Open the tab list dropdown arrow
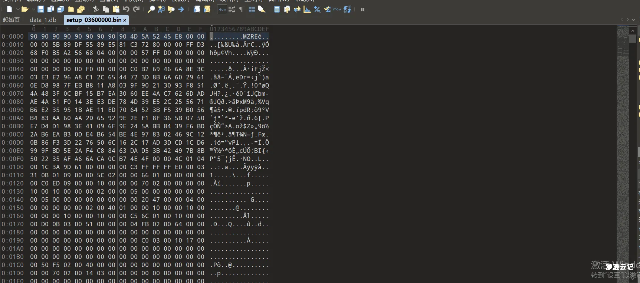This screenshot has width=640, height=283. (633, 19)
